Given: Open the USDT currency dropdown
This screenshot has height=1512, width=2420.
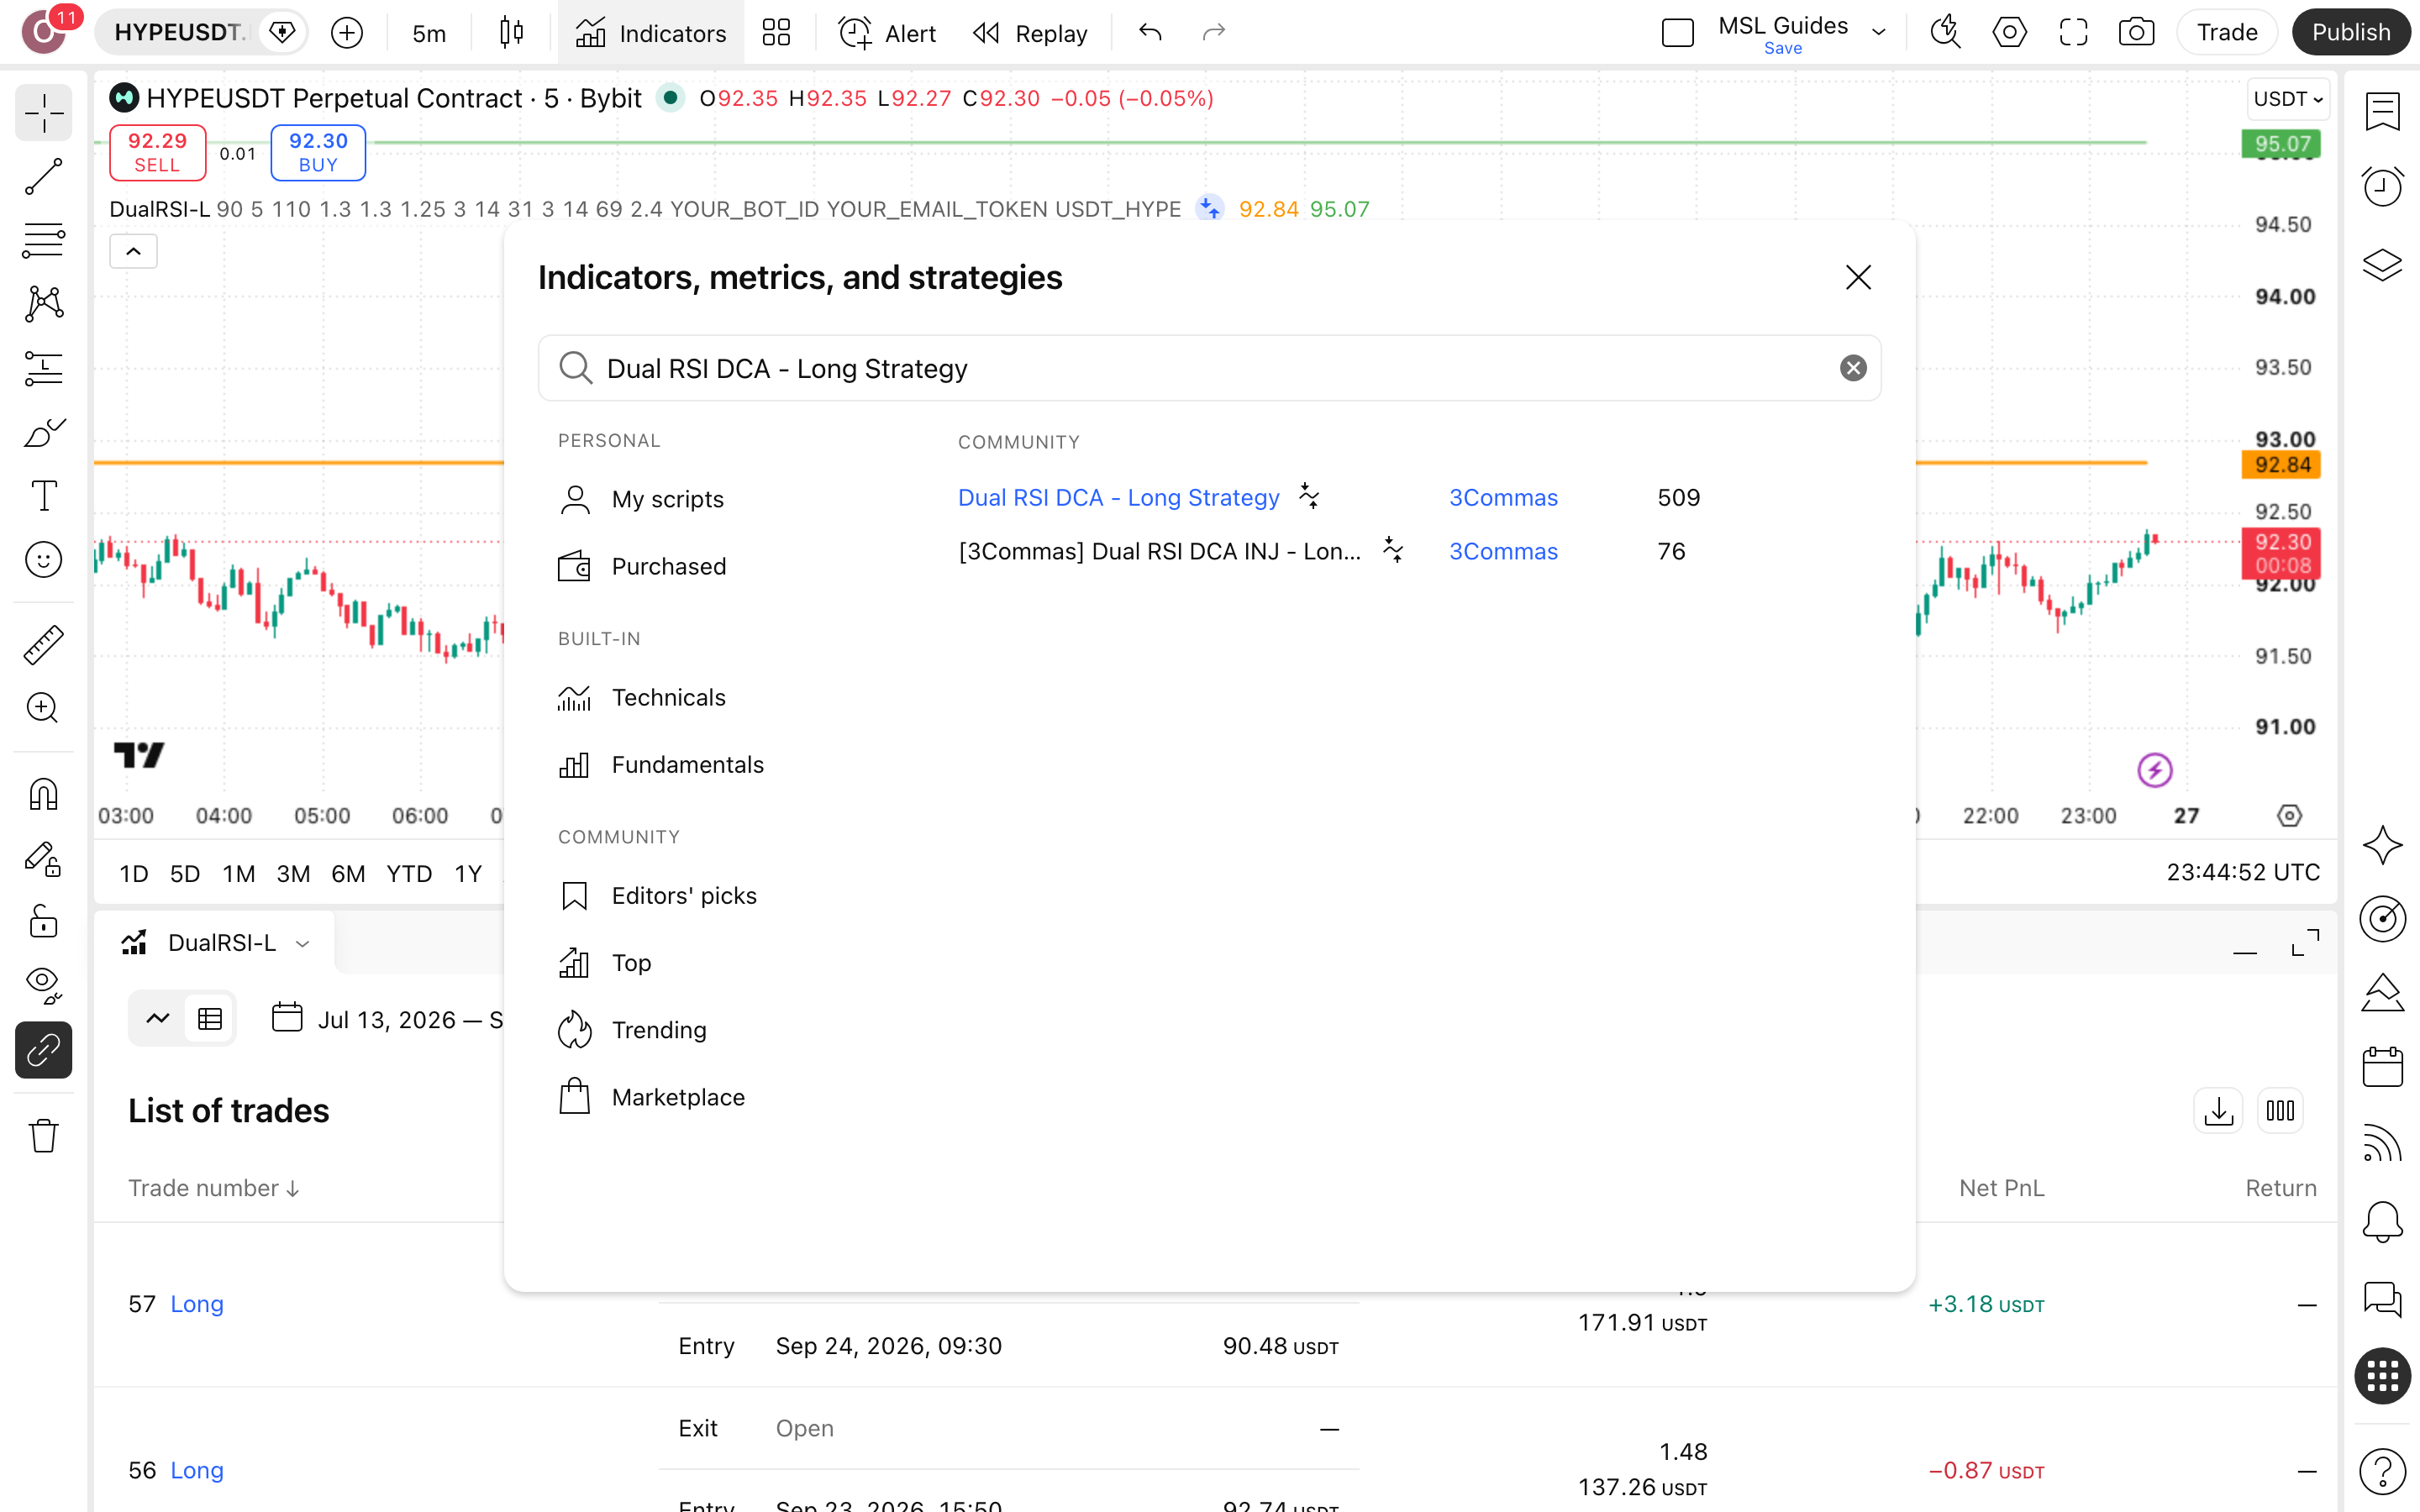Looking at the screenshot, I should click(2288, 99).
